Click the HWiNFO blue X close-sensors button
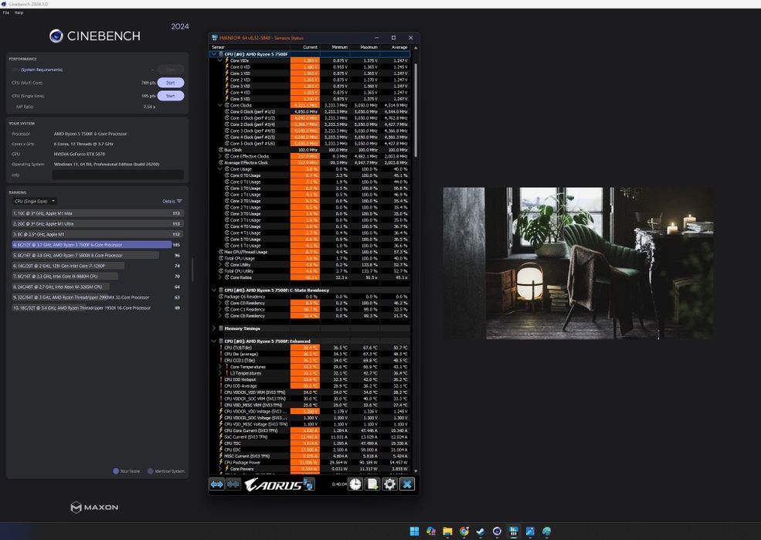The height and width of the screenshot is (540, 761). pyautogui.click(x=407, y=484)
